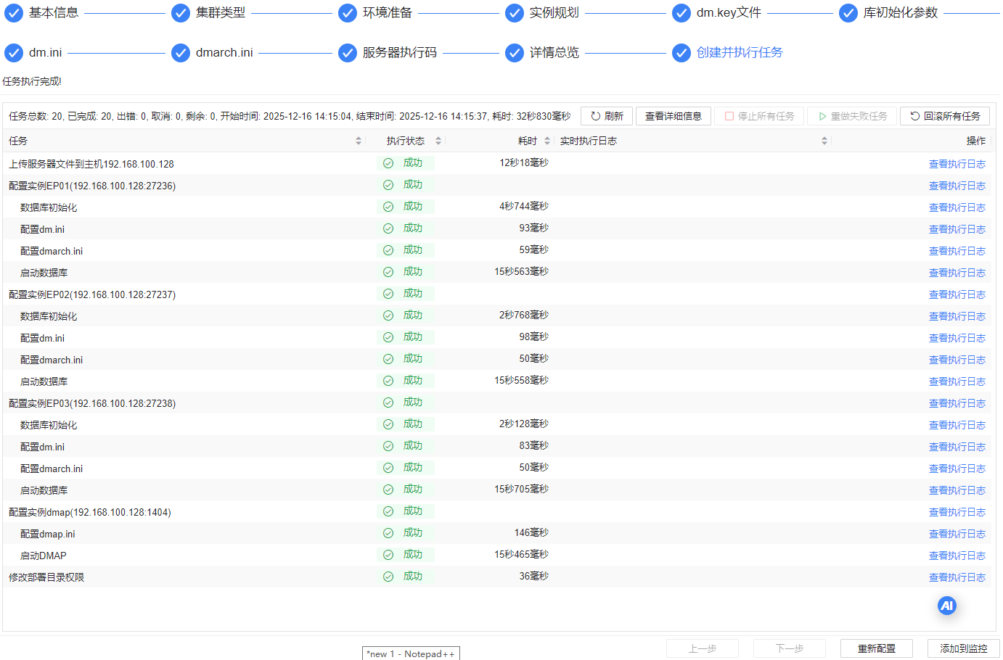Screen dimensions: 1003x660
Task: Switch to the Notepad++ window tooltip
Action: [411, 653]
